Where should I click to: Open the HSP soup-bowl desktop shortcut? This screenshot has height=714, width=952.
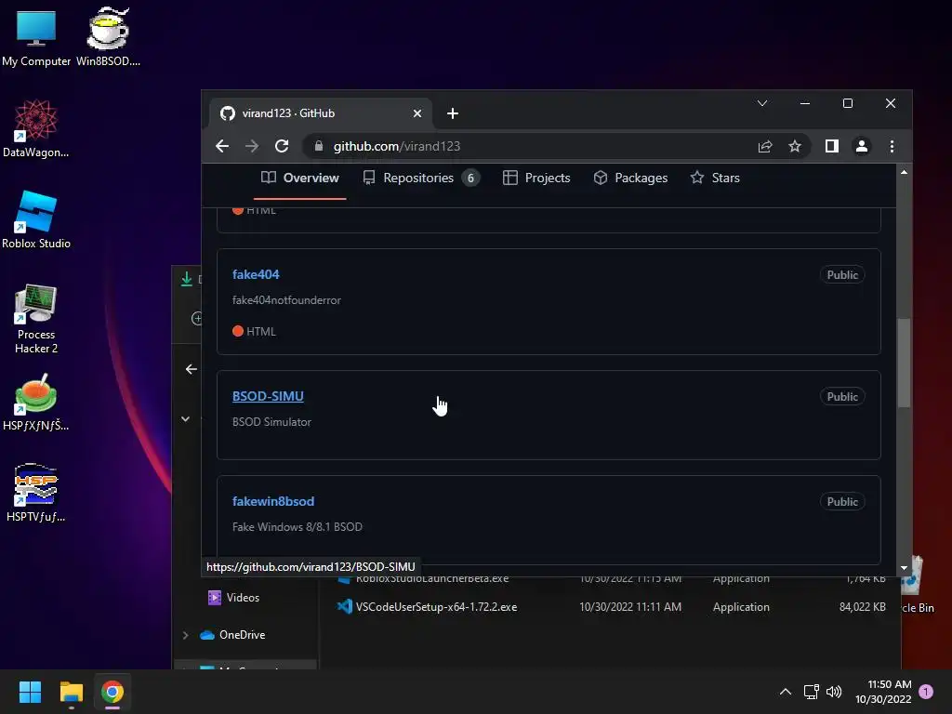click(36, 403)
